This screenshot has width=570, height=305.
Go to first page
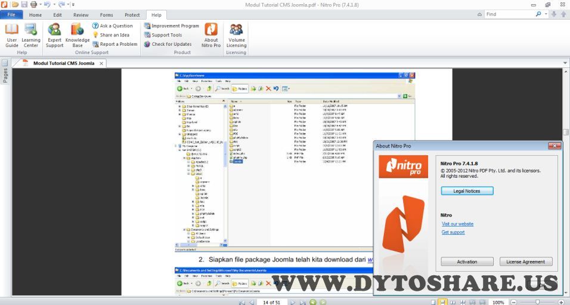point(241,302)
